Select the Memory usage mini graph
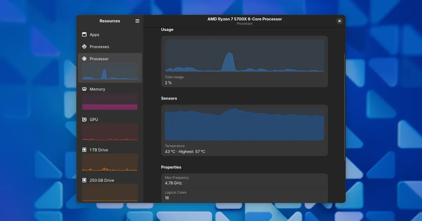 [110, 102]
